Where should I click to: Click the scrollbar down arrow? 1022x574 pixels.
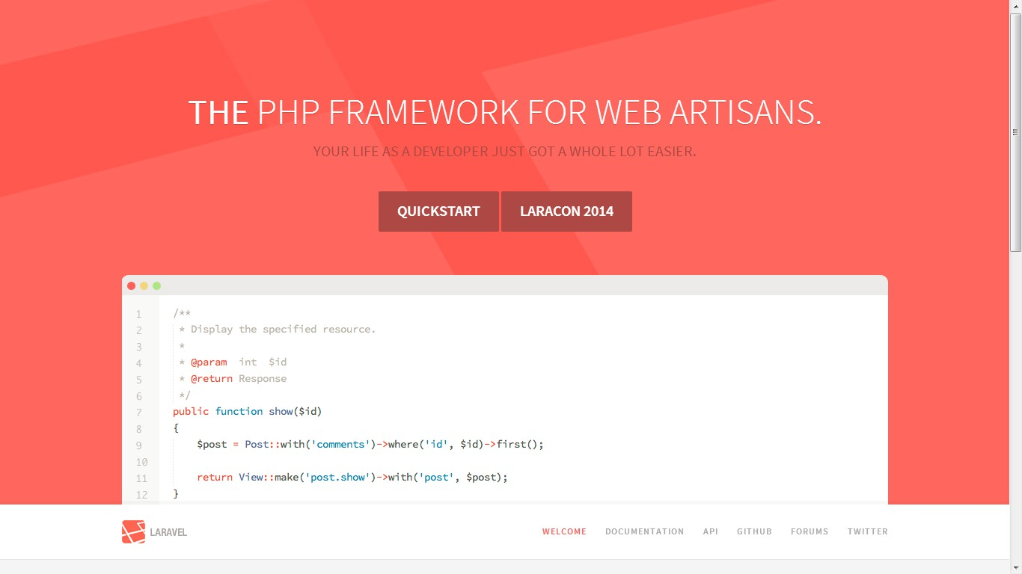point(1015,567)
